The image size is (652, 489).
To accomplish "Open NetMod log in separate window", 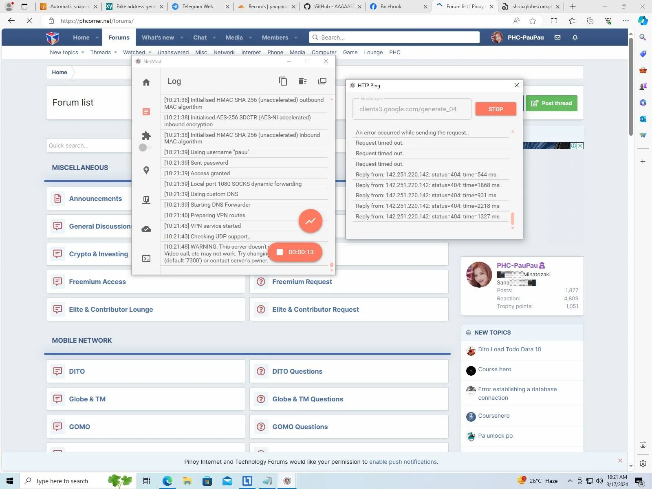I will coord(322,81).
